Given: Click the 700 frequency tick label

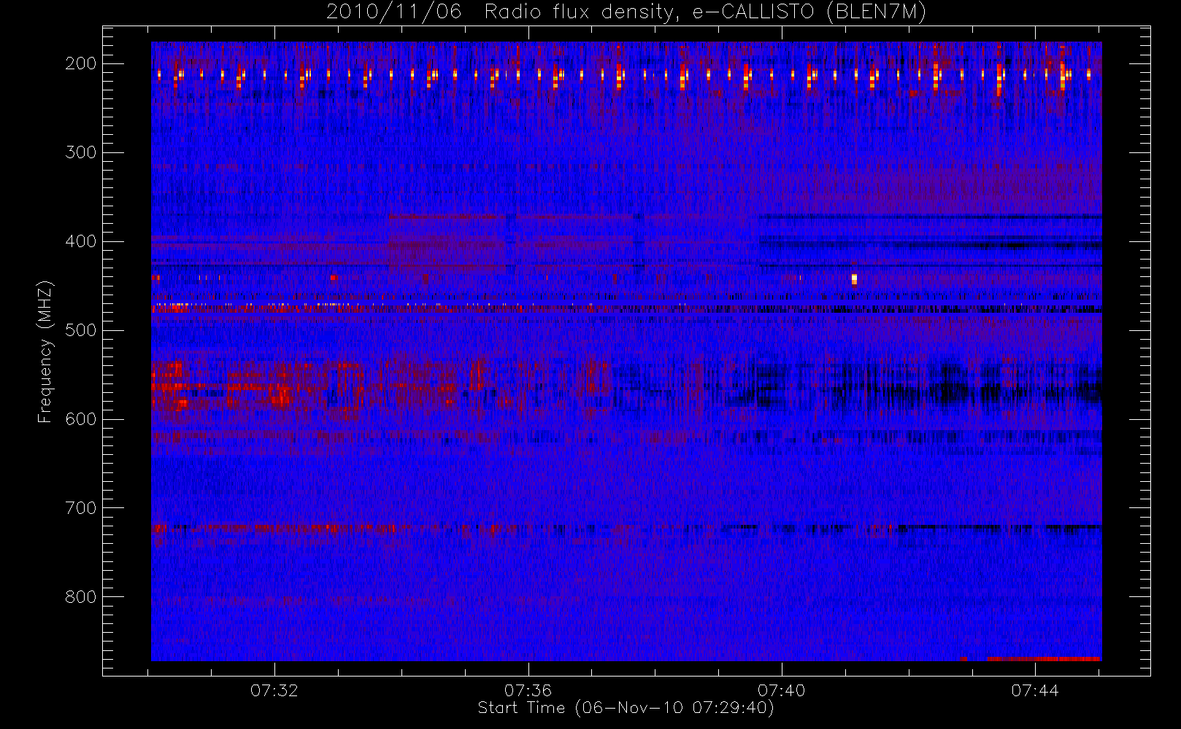Looking at the screenshot, I should pos(81,508).
